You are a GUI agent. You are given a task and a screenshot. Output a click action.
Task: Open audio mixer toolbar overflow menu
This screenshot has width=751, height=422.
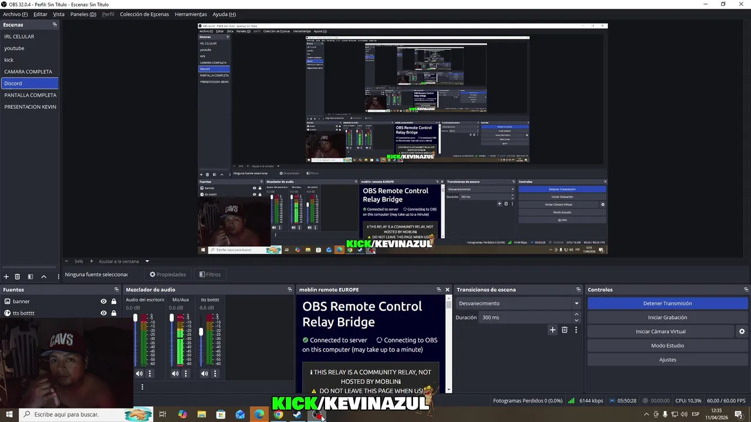coord(142,387)
